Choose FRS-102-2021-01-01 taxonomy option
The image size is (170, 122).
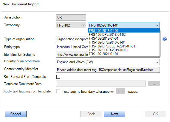[124, 54]
